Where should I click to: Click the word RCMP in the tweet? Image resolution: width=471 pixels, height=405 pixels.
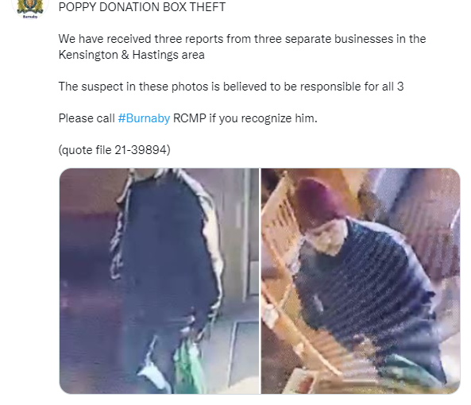tap(190, 118)
